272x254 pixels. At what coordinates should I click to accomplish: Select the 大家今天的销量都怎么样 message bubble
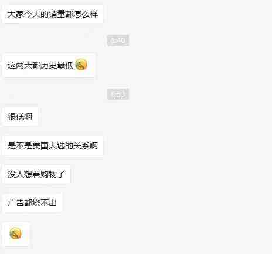pos(53,14)
